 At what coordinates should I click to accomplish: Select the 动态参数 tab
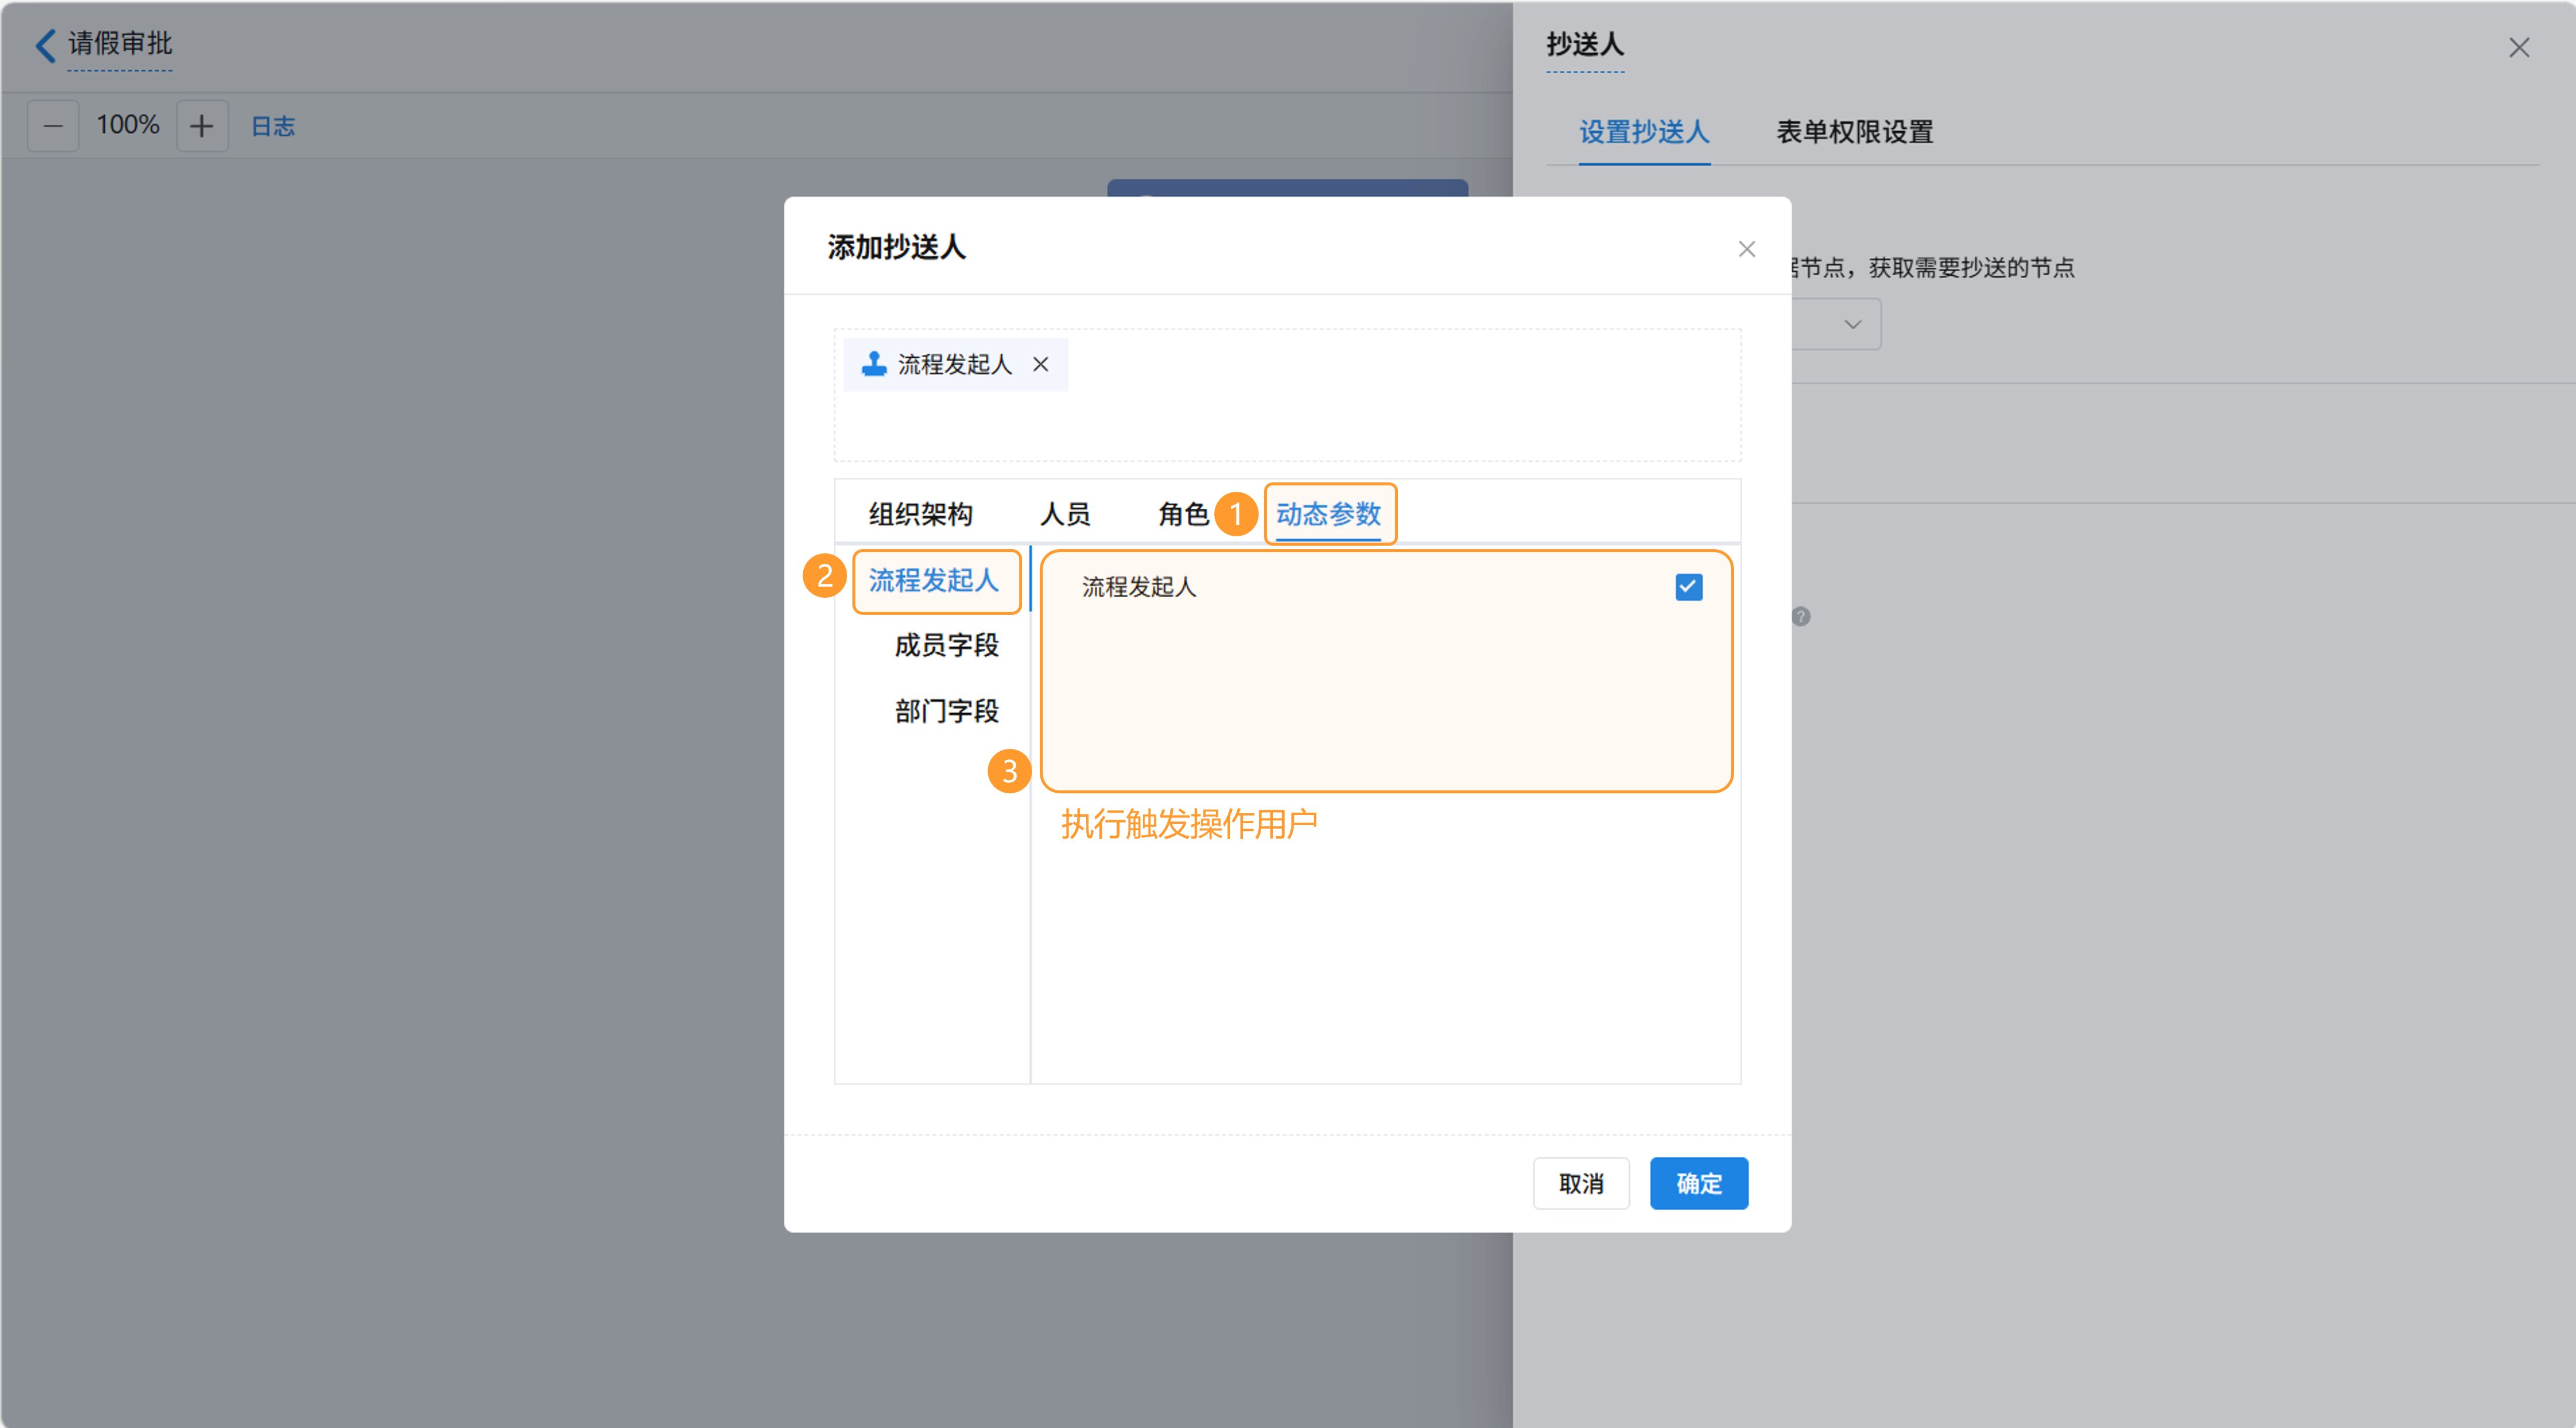(1328, 514)
